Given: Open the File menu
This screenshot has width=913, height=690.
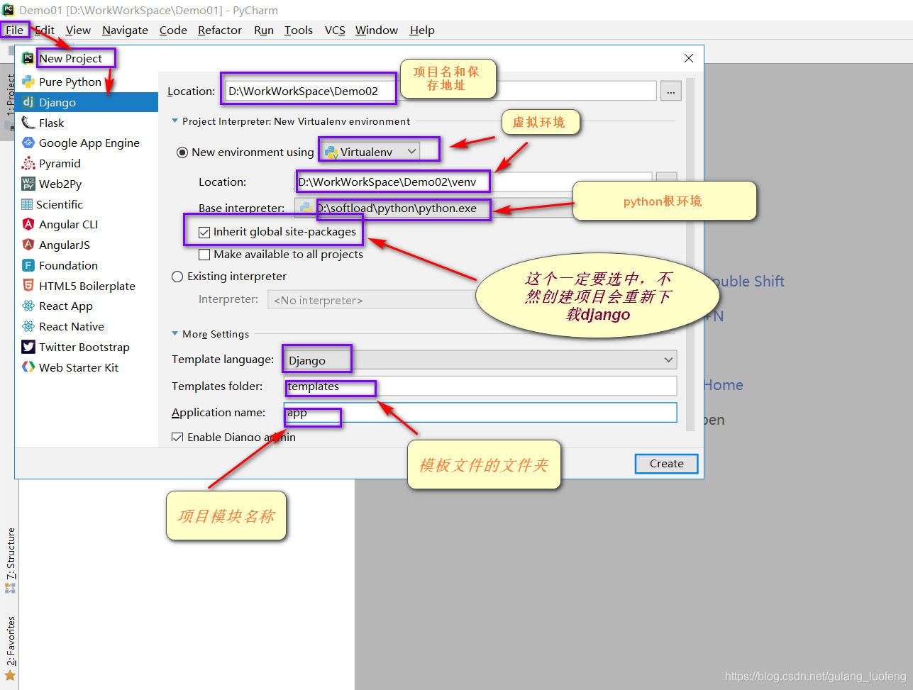Looking at the screenshot, I should coord(14,30).
